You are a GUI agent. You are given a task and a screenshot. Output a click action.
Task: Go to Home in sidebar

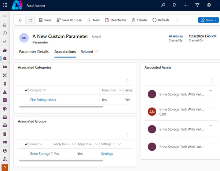(x=5, y=25)
